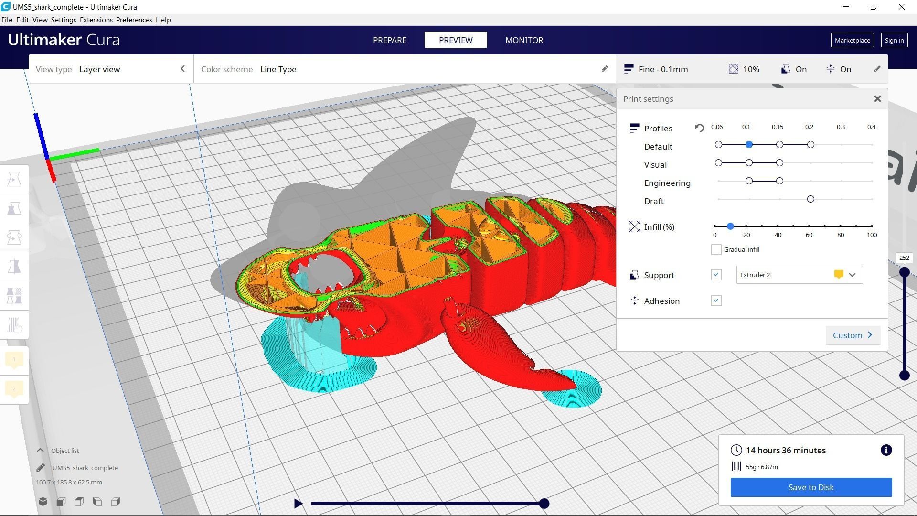Select Draft profile at 0.2 layer height

click(810, 199)
